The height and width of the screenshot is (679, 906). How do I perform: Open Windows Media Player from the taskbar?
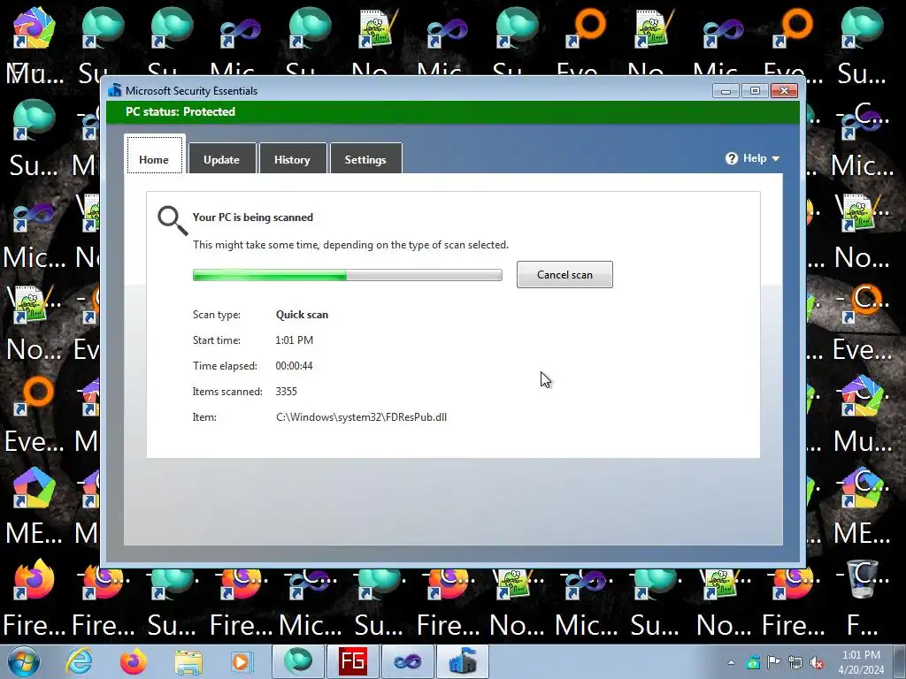click(x=242, y=661)
